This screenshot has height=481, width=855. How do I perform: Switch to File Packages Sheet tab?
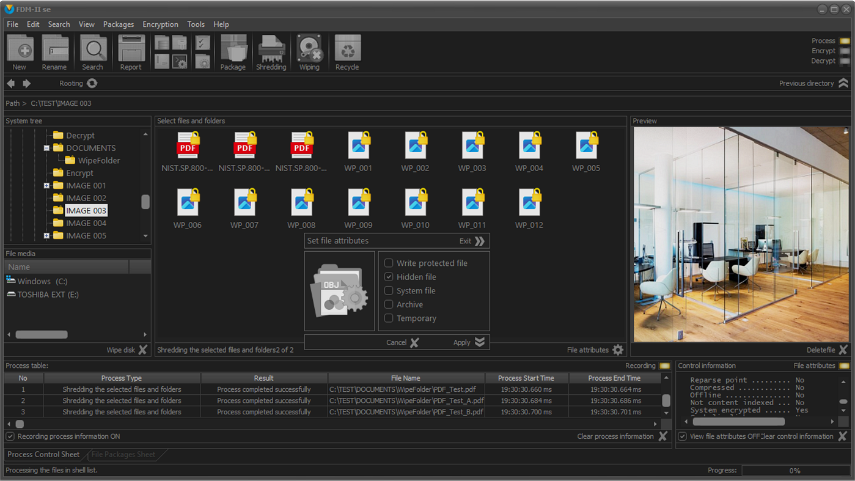click(123, 455)
